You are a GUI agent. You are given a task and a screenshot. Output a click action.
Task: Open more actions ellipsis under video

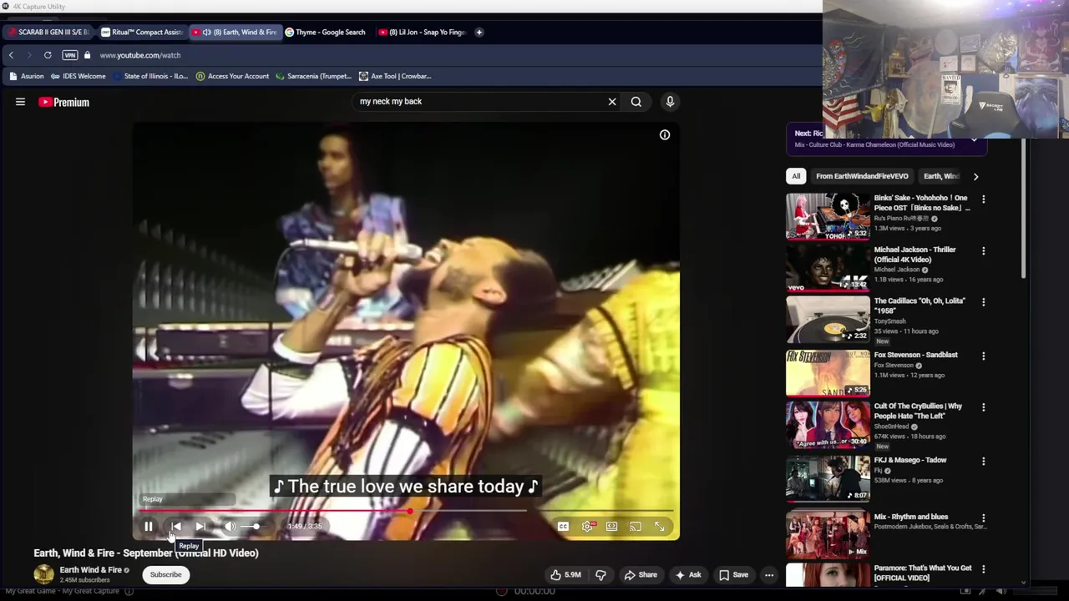(769, 574)
